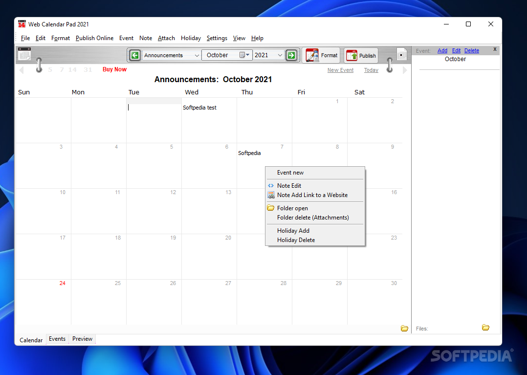Click the faded left page arrow

(22, 70)
